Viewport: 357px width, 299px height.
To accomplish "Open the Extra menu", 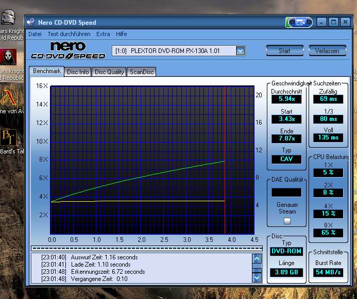I will pyautogui.click(x=103, y=34).
